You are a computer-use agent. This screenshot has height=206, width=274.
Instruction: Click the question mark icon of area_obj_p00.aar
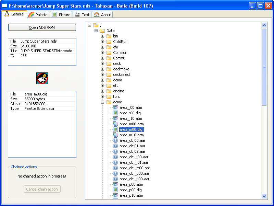click(115, 173)
